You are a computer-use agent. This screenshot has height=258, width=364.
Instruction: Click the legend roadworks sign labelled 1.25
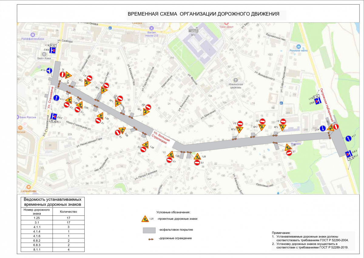coord(145,218)
